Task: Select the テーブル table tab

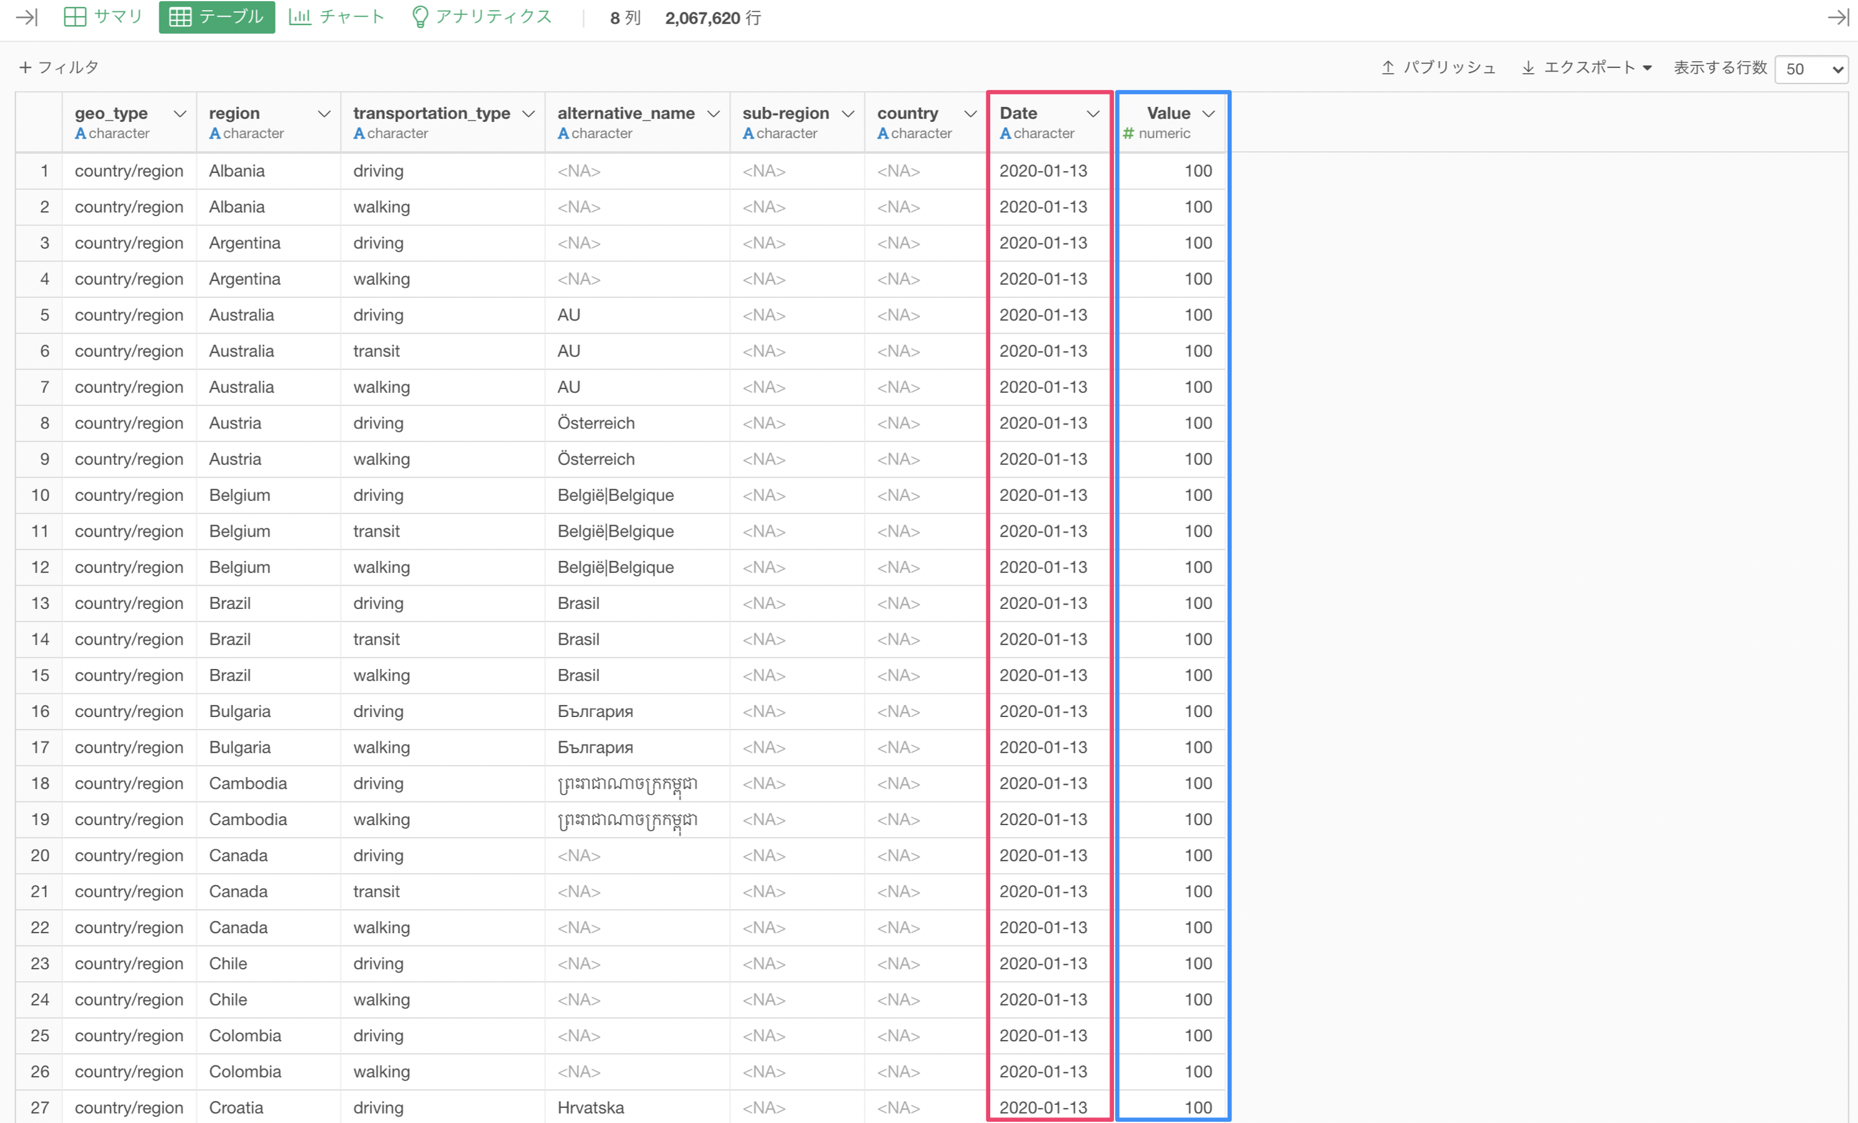Action: coord(217,17)
